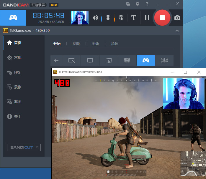This screenshot has height=179, width=206.
Task: Toggle the mouse cursor effect icon
Action: [x=121, y=18]
